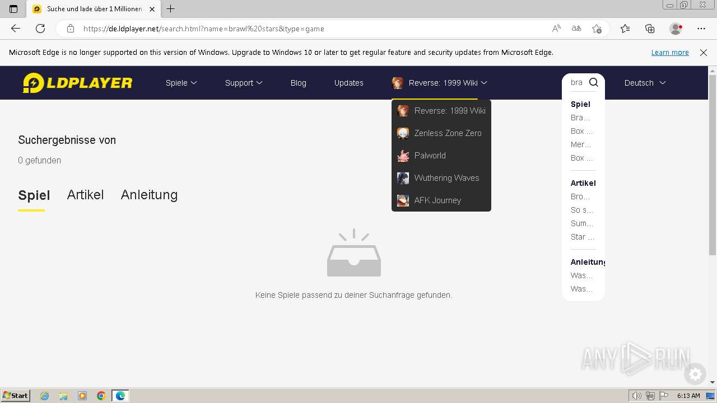
Task: Click Zenless Zone Zero game icon
Action: pyautogui.click(x=403, y=133)
